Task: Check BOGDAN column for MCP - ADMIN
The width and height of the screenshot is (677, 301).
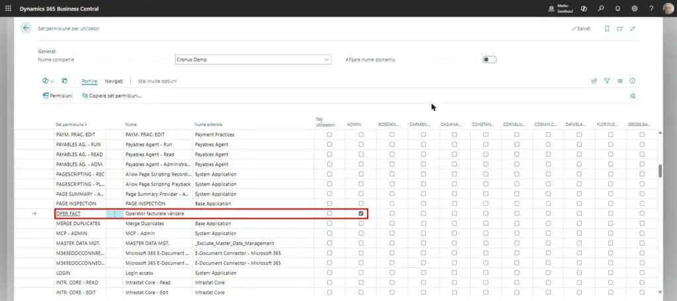Action: (x=392, y=233)
